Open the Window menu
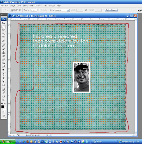The image size is (142, 144). [52, 6]
